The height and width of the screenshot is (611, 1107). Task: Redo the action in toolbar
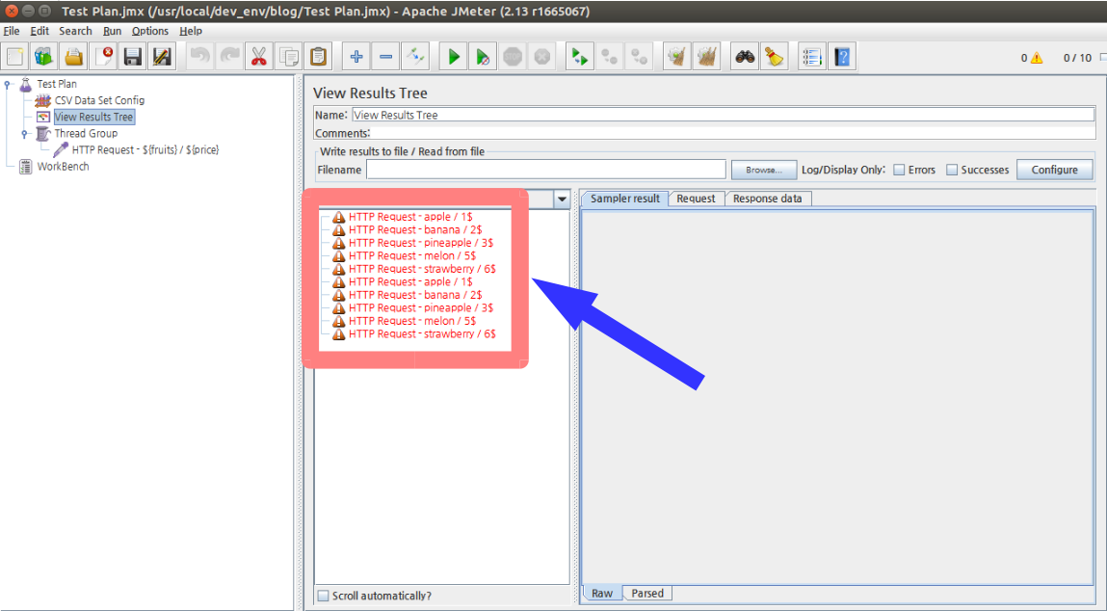pyautogui.click(x=229, y=57)
